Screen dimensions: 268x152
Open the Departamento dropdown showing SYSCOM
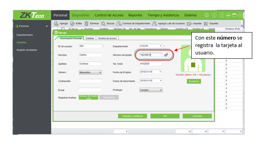151,46
